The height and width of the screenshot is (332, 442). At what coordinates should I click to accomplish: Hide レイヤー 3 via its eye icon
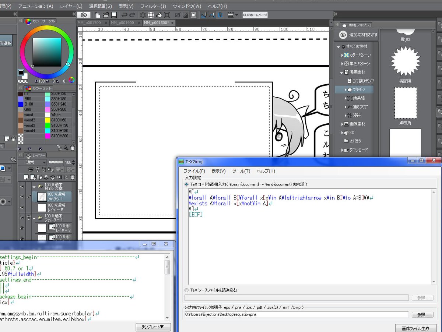pos(22,228)
